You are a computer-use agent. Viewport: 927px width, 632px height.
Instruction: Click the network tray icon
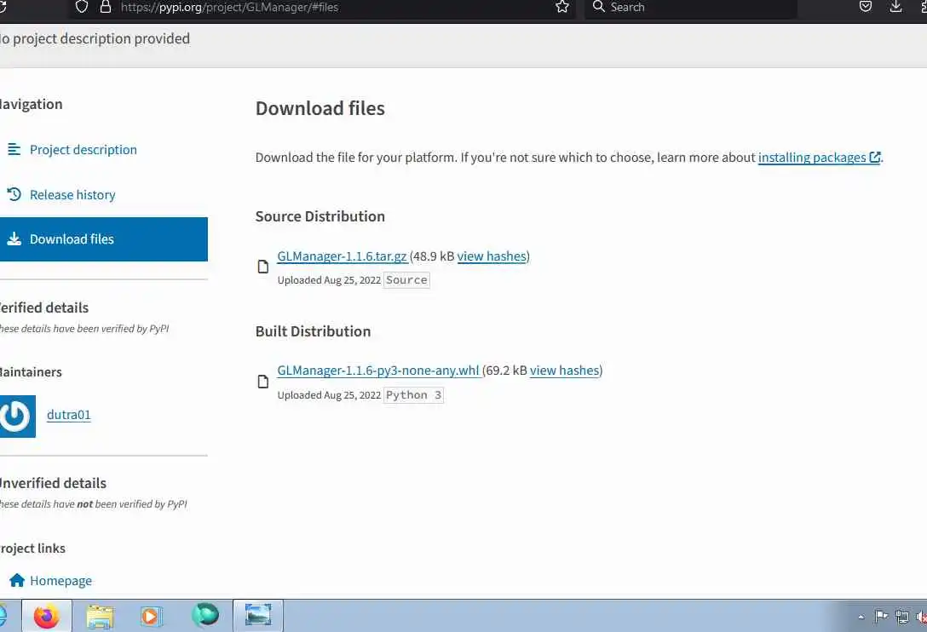(x=902, y=617)
